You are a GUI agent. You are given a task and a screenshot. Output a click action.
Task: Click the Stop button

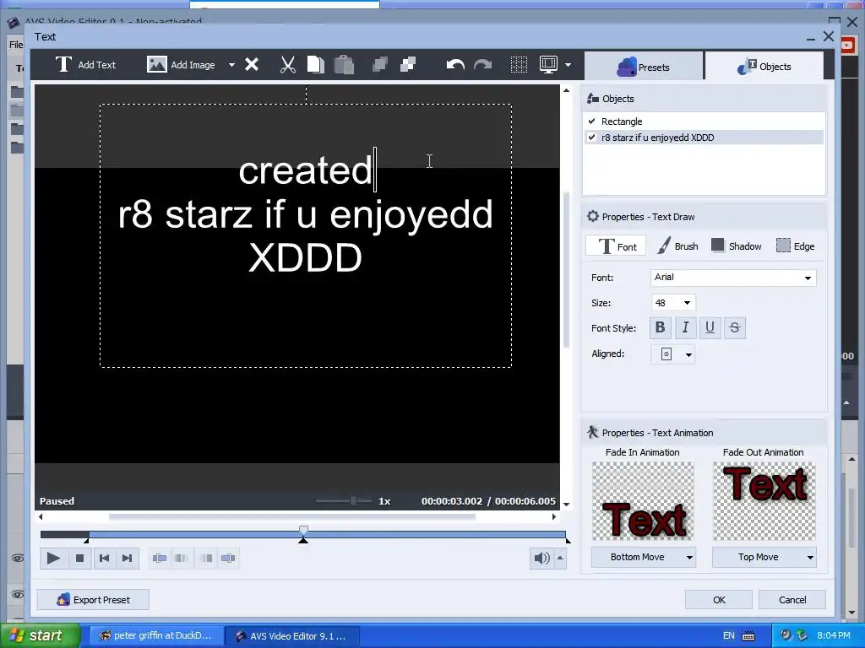79,559
